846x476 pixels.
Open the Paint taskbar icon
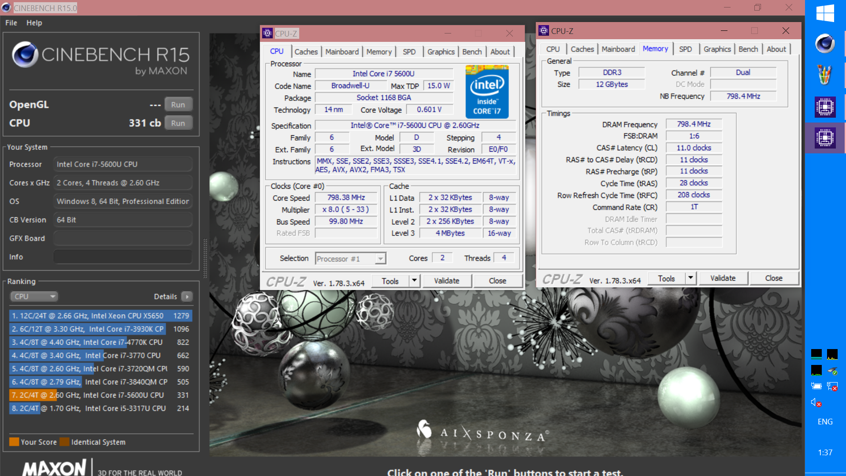click(x=825, y=74)
